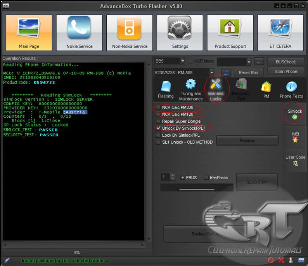Select the ET CETERA tab
This screenshot has width=308, height=266.
pos(280,33)
